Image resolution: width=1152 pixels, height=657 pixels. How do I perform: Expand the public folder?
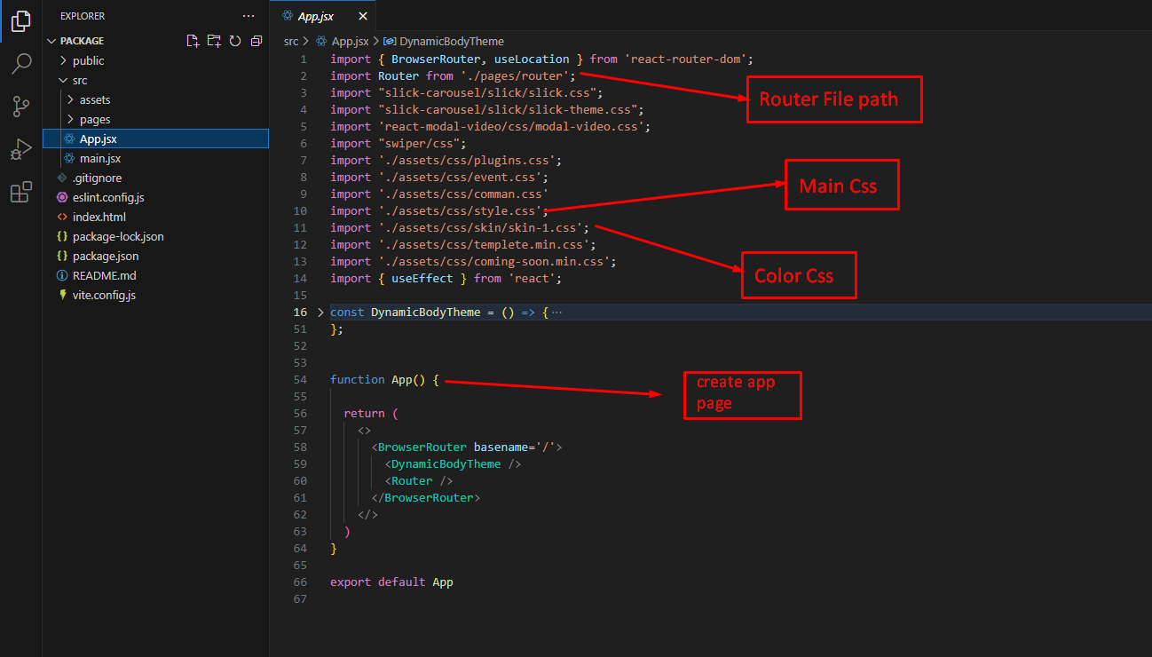[x=88, y=60]
